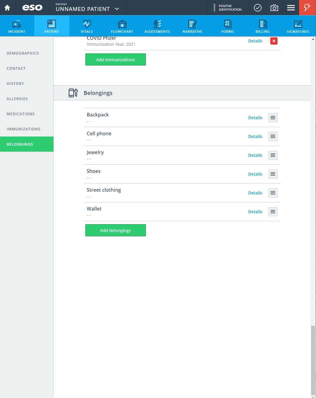Screen dimensions: 316x398
Task: Click the Add Belongings button
Action: 116,230
